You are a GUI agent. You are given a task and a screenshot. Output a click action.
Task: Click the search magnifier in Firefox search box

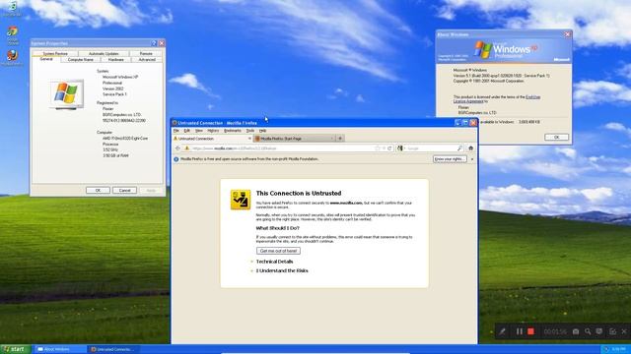coord(459,148)
